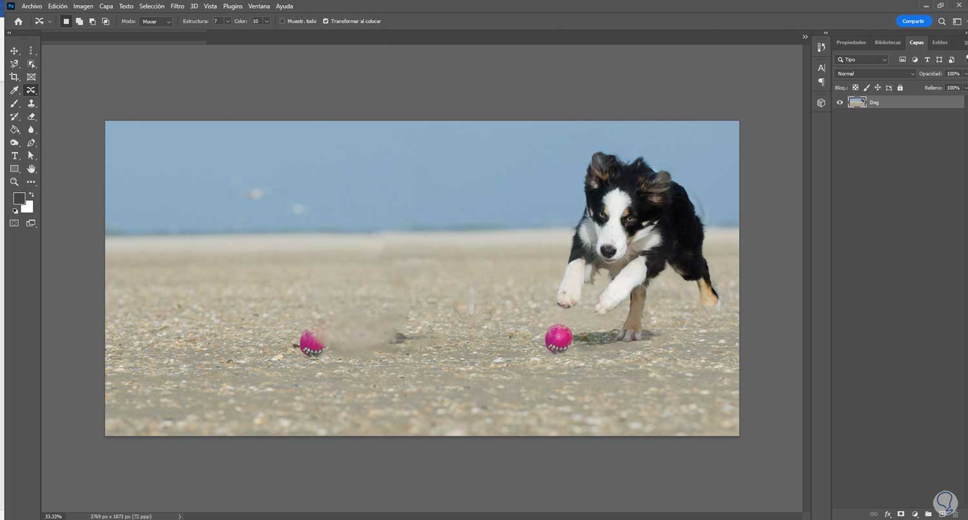Select the Zoom magnifier tool
Image resolution: width=968 pixels, height=520 pixels.
point(14,183)
